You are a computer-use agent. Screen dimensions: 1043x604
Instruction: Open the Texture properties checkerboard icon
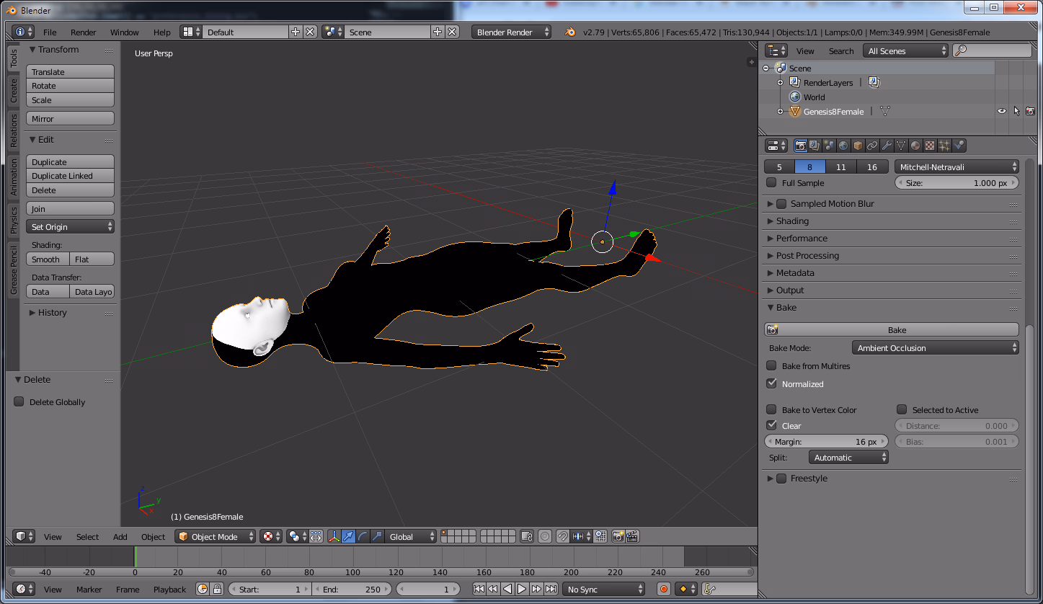[930, 146]
